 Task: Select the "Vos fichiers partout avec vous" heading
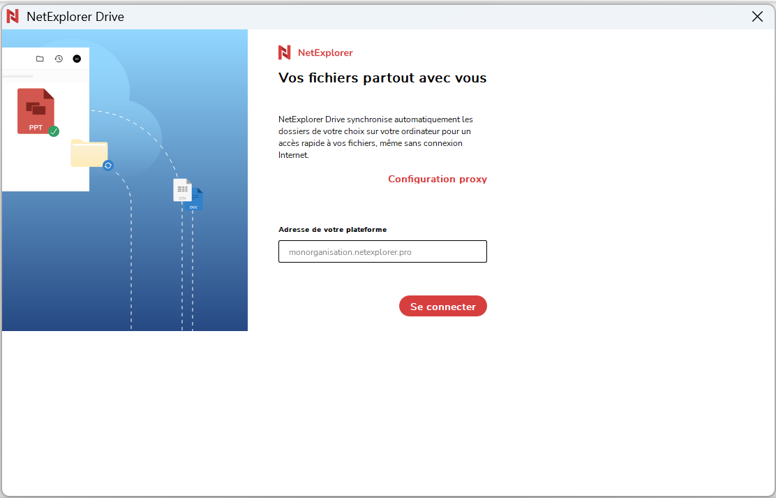[x=382, y=78]
